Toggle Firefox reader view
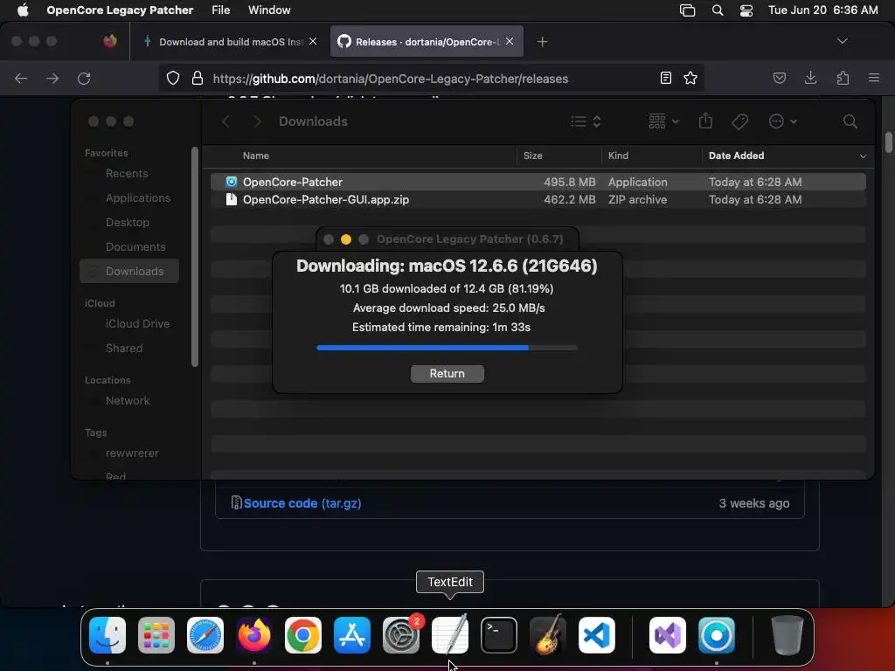 coord(665,78)
